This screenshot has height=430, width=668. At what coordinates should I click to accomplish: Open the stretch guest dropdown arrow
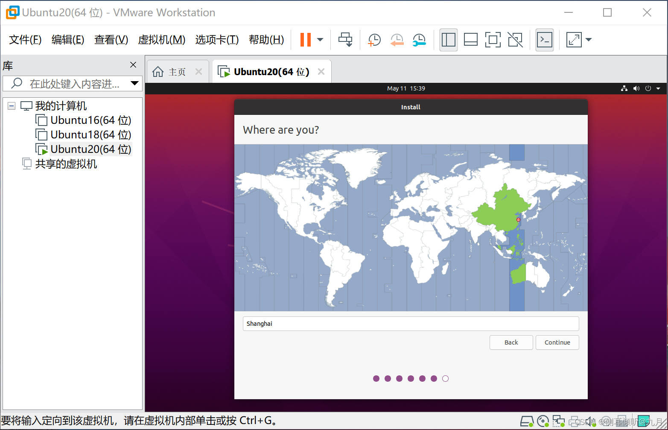pos(589,40)
